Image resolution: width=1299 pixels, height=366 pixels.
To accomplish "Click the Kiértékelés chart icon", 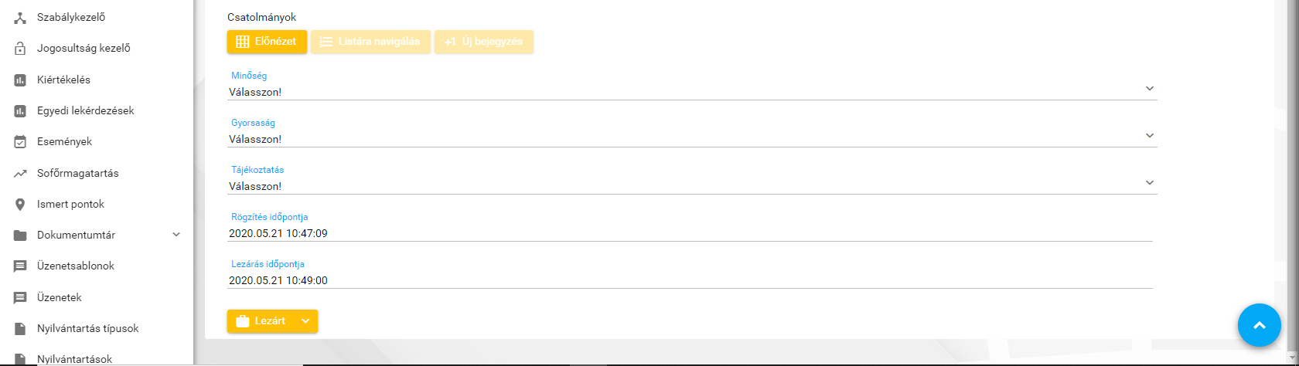I will click(x=21, y=80).
